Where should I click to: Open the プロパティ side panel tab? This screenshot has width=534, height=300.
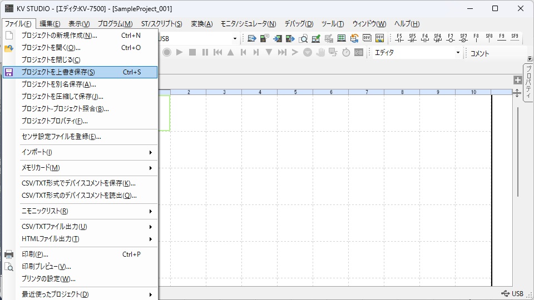pyautogui.click(x=528, y=81)
